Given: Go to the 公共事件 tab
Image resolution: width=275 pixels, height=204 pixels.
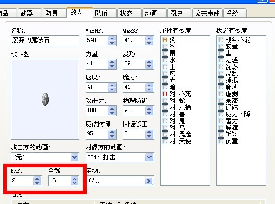Looking at the screenshot, I should [208, 13].
